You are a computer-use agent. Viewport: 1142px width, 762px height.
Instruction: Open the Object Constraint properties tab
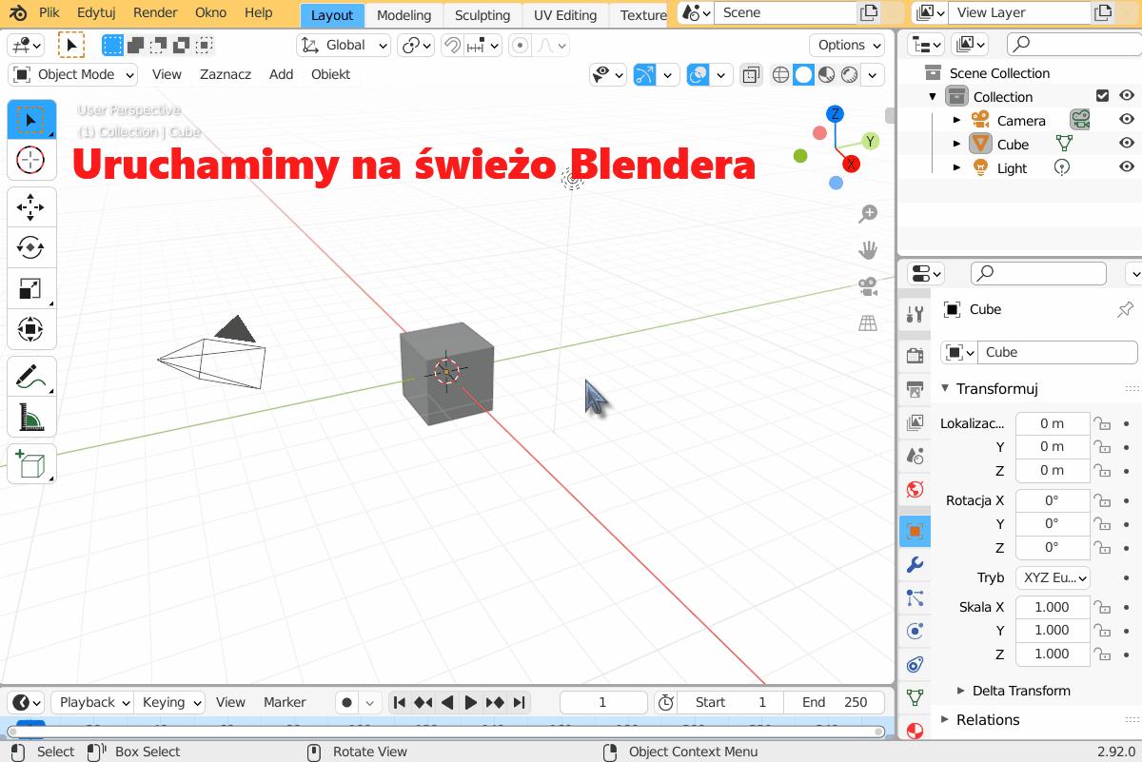click(915, 664)
